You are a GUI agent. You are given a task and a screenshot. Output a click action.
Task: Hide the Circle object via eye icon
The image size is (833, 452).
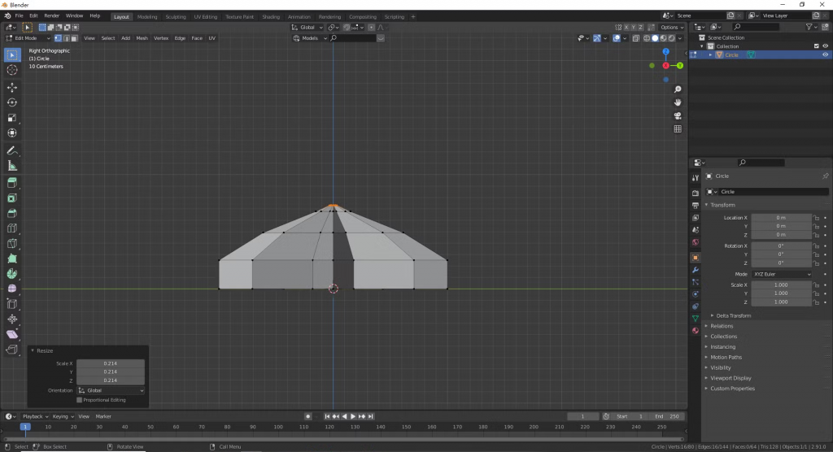pos(825,55)
